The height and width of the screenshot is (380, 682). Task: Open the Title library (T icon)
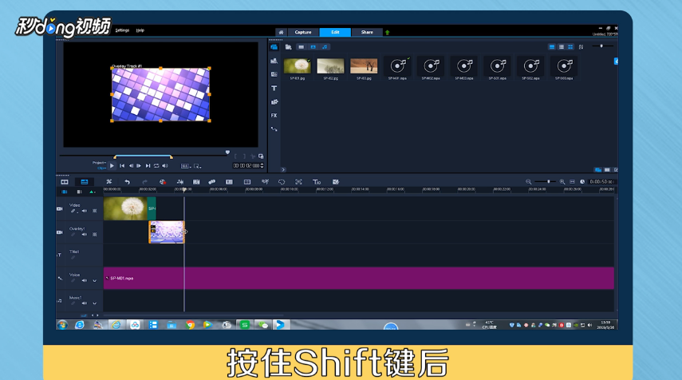(x=274, y=89)
